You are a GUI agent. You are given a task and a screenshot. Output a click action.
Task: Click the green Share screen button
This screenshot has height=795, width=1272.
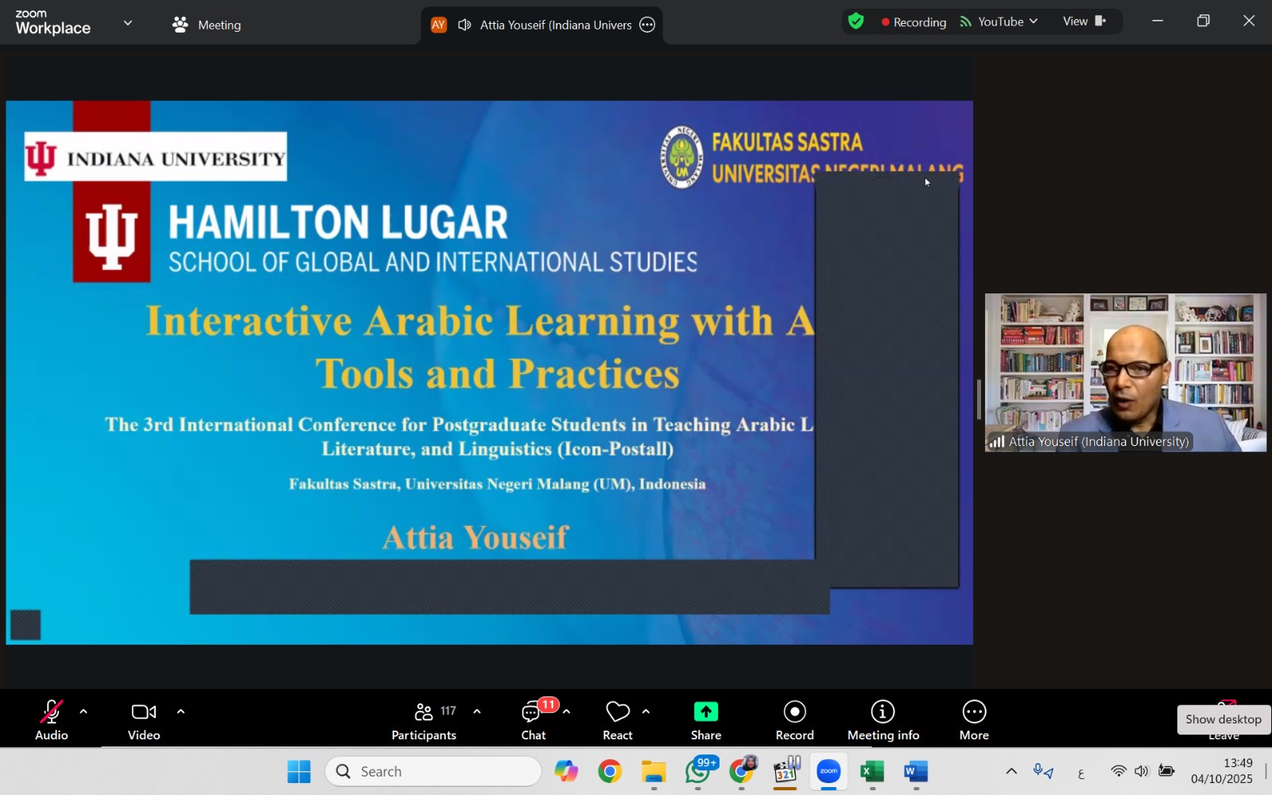coord(705,720)
